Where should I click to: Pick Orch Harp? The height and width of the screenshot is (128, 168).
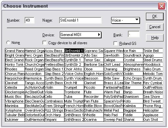coord(54,115)
